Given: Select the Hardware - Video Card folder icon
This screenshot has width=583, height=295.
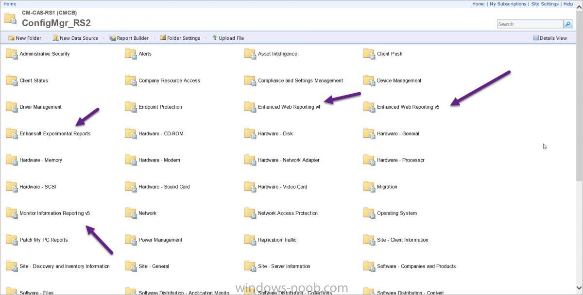Looking at the screenshot, I should click(x=250, y=187).
